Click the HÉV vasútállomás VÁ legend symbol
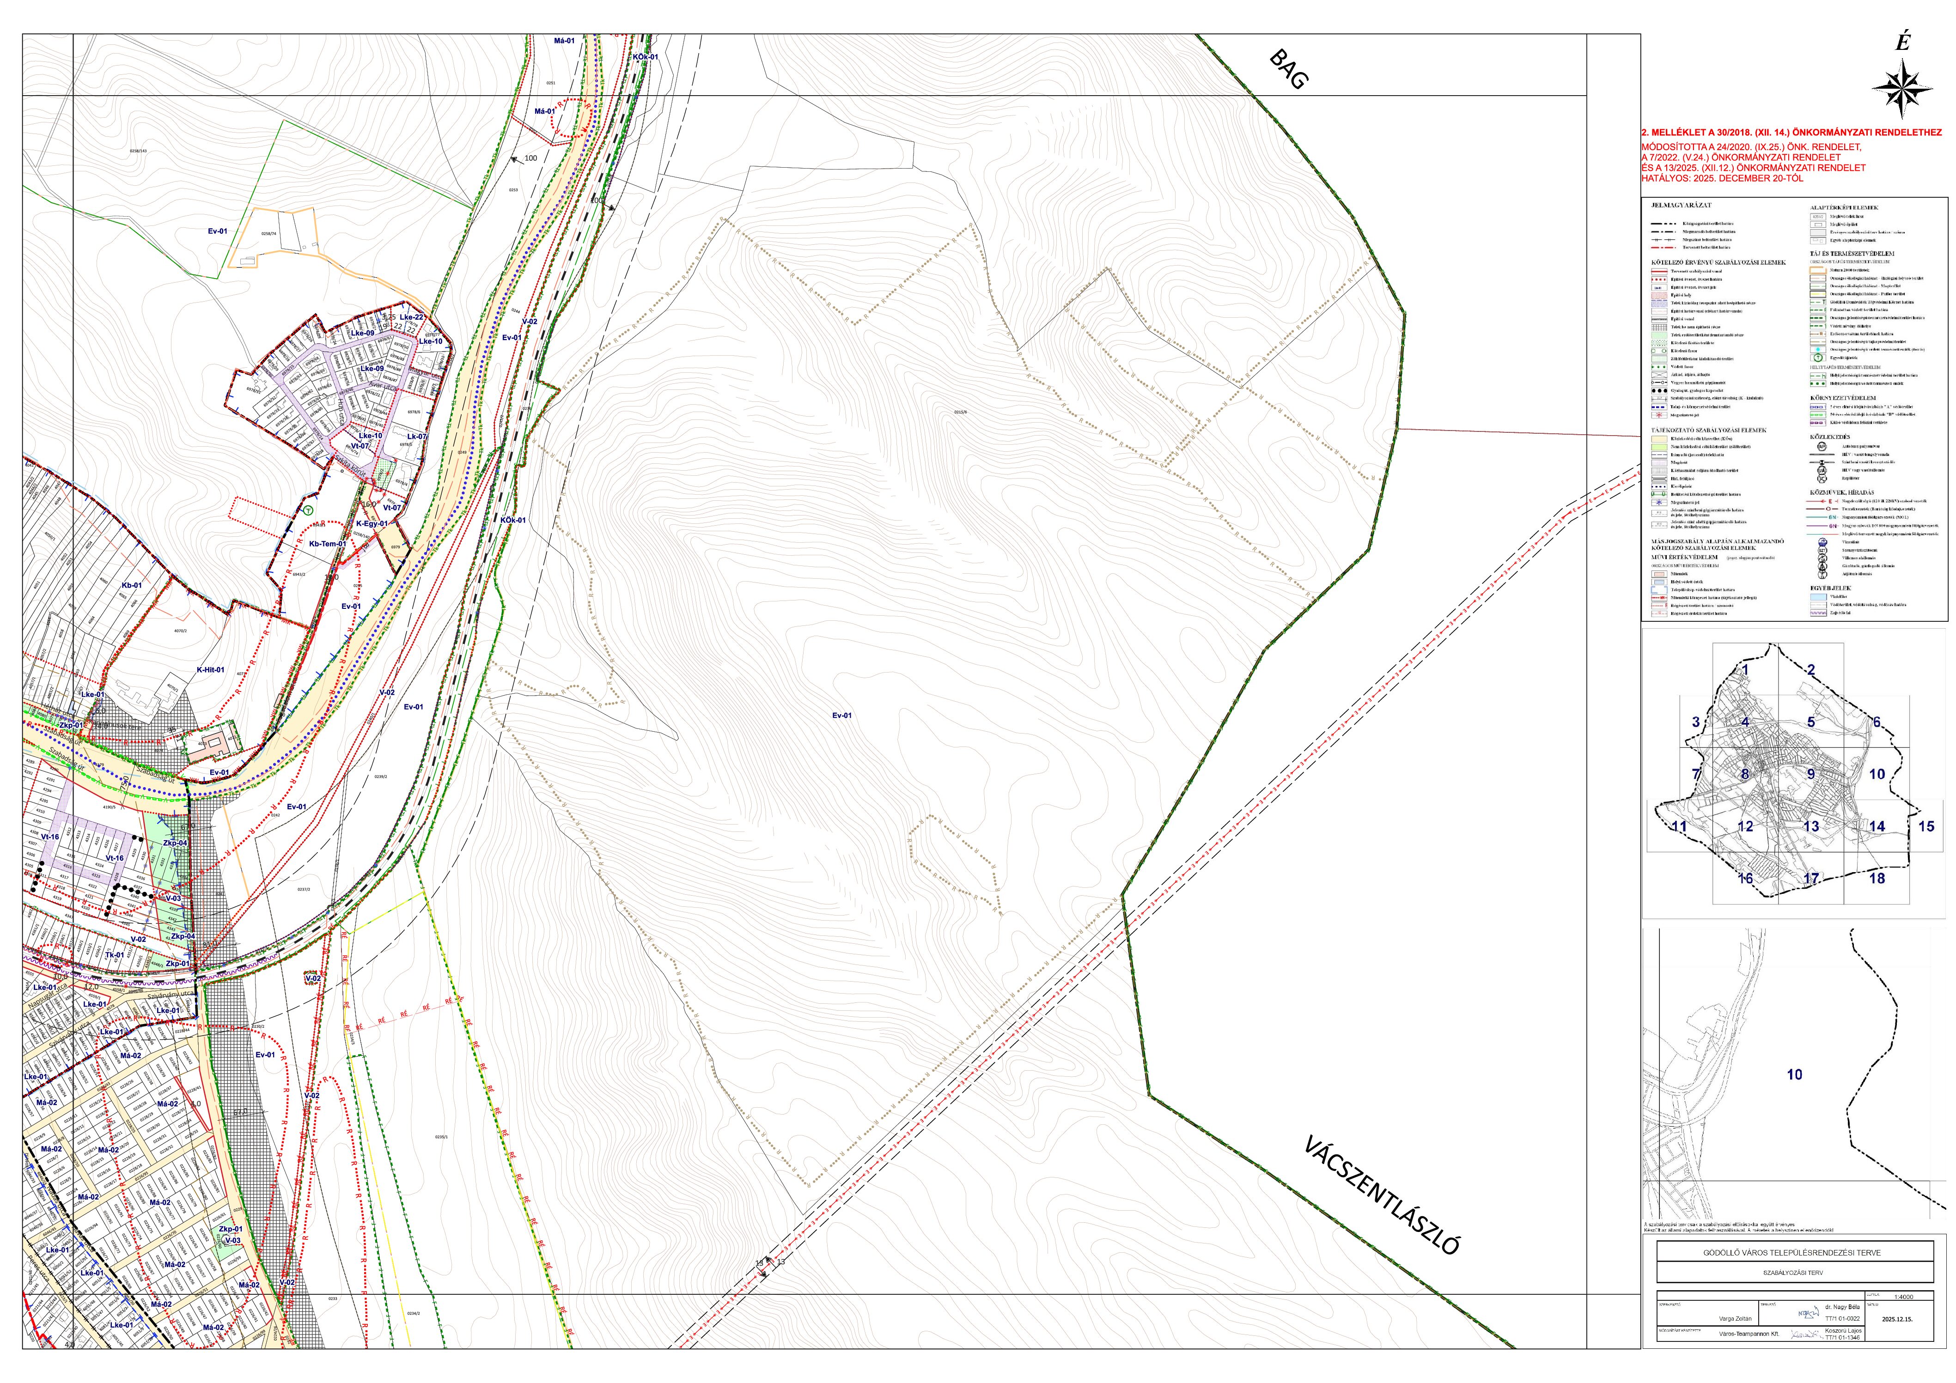This screenshot has height=1383, width=1956. pos(1822,470)
